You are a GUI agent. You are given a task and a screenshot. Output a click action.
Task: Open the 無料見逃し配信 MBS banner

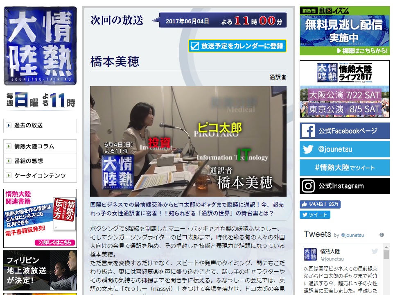[x=345, y=31]
